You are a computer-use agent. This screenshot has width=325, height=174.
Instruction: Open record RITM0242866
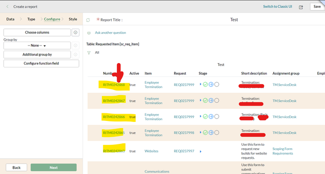click(x=114, y=117)
